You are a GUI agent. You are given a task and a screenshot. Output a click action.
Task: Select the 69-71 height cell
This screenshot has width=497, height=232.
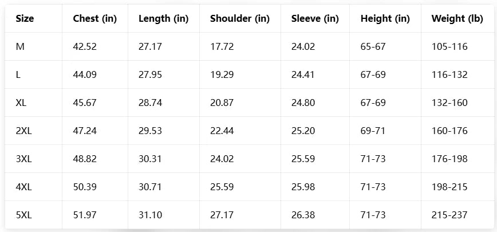(373, 131)
